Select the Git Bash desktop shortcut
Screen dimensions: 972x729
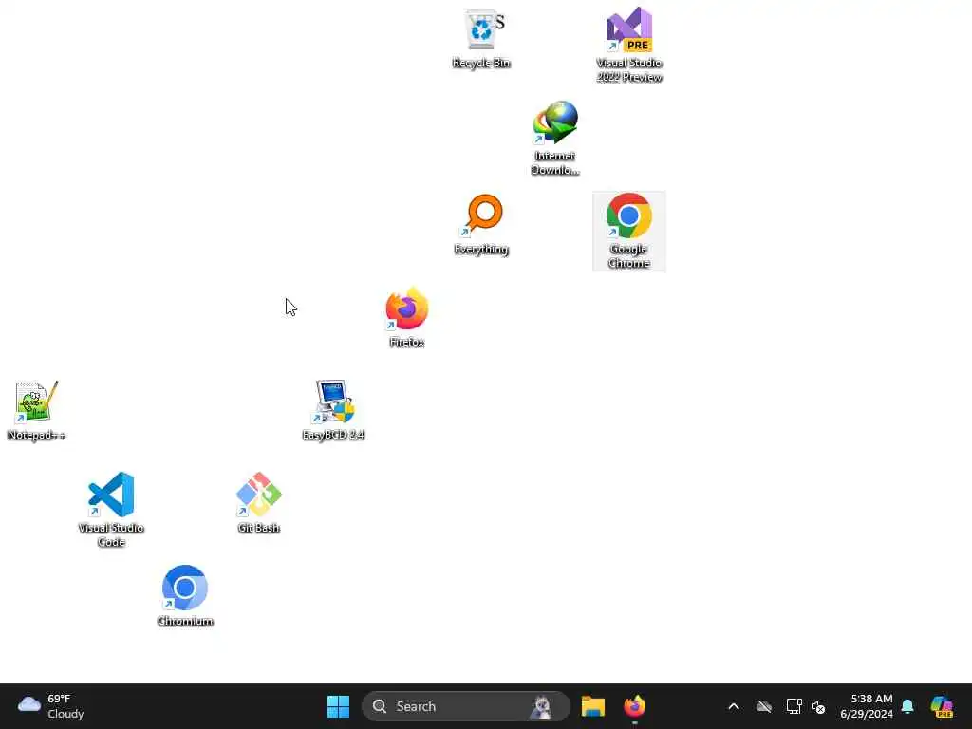click(259, 503)
